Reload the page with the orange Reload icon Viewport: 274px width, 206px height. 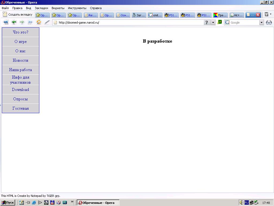39,22
